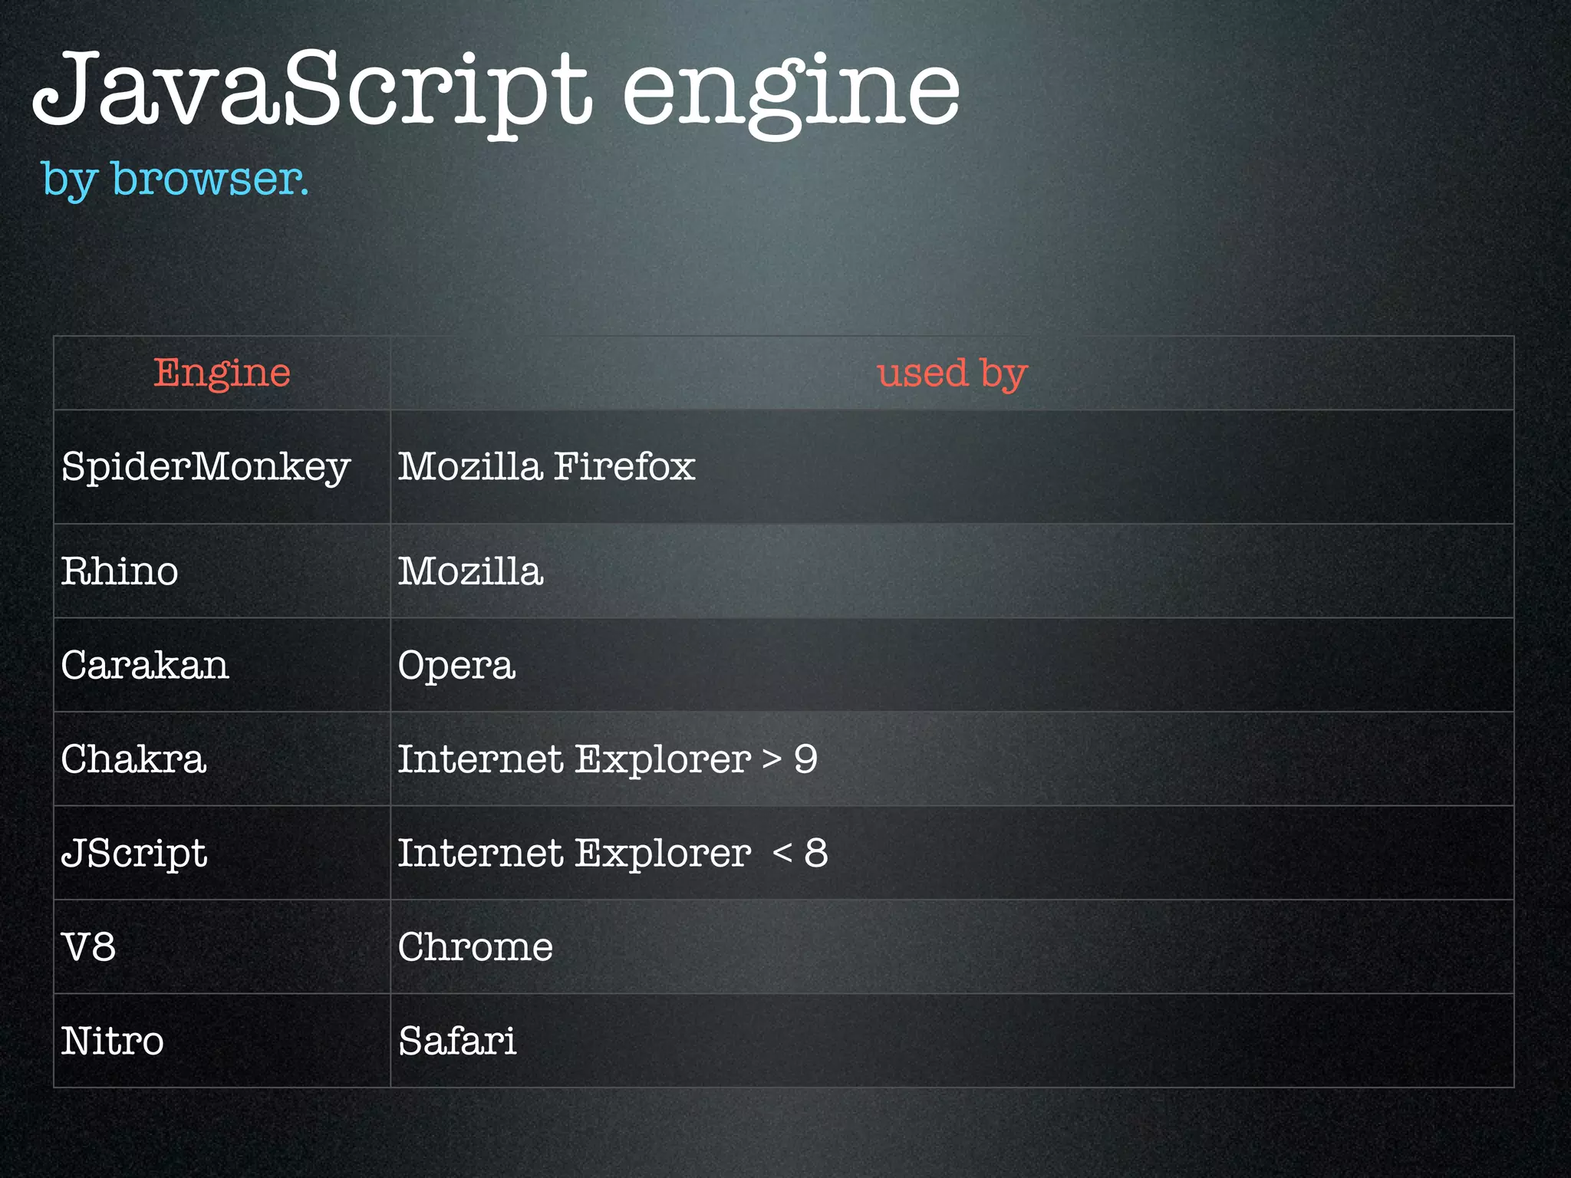Click the 'by browser.' subtitle

[x=175, y=180]
